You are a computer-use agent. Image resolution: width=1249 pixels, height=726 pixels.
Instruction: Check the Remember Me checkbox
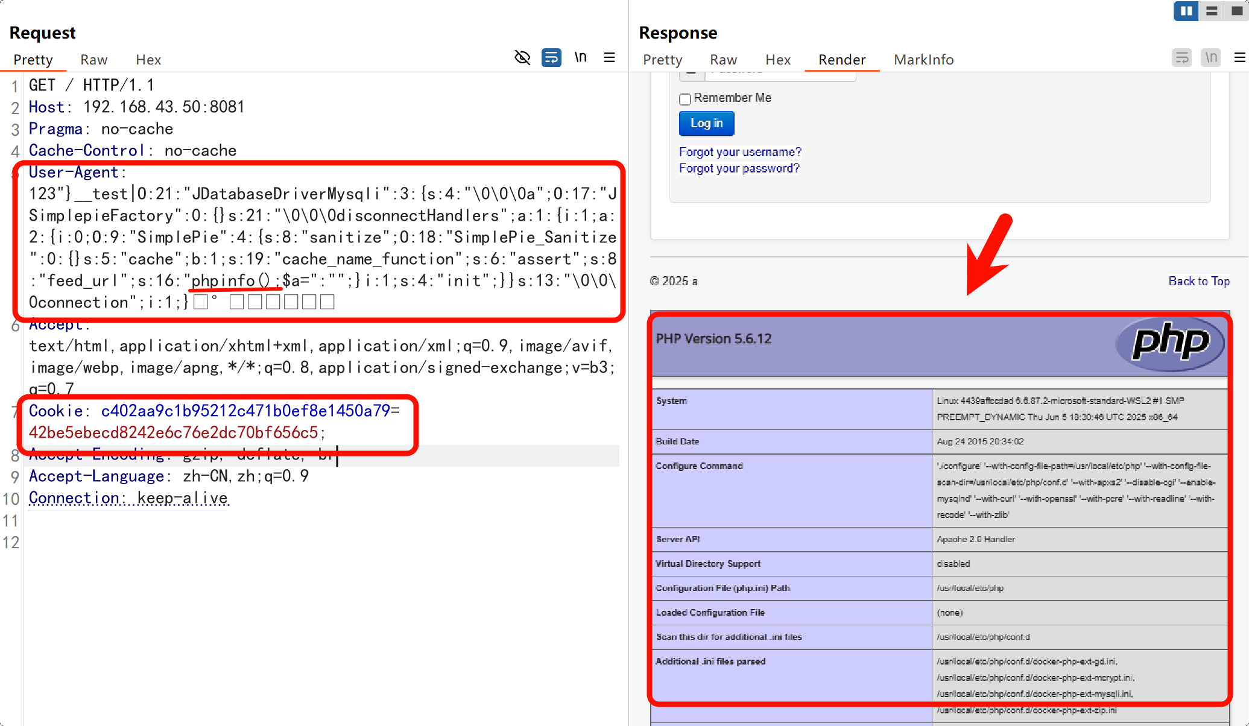(x=685, y=99)
